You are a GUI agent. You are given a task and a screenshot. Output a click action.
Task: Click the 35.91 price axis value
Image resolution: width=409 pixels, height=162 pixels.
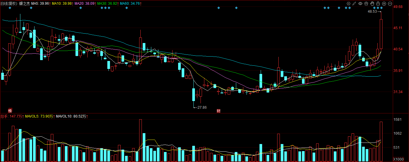(398, 71)
